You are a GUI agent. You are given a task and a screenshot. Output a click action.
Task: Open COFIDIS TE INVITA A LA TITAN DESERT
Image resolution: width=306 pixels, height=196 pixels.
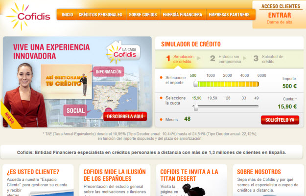click(189, 175)
